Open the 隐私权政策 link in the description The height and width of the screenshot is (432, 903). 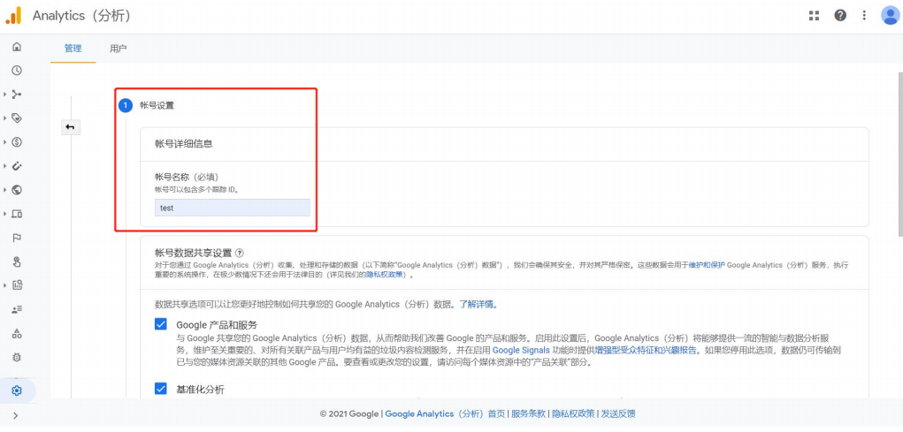coord(384,275)
